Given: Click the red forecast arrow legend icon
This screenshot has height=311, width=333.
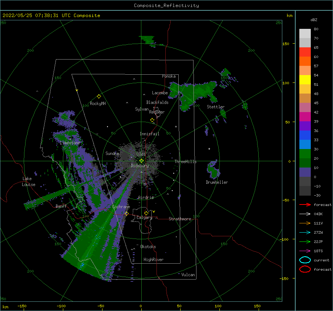Looking at the screenshot, I should tap(305, 204).
